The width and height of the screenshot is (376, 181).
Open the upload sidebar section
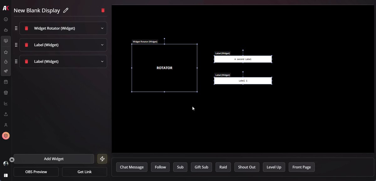point(6,114)
